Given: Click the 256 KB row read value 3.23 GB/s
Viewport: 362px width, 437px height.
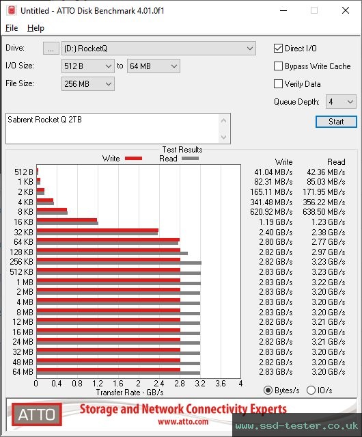Looking at the screenshot, I should click(329, 262).
